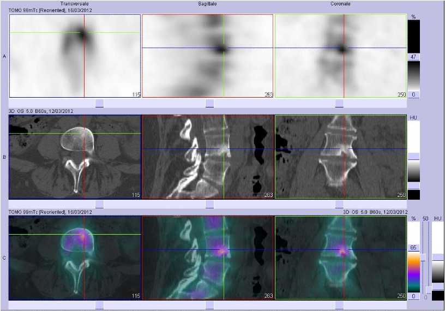Select the coronal fused view in row C
Image resolution: width=445 pixels, height=311 pixels.
click(x=340, y=258)
